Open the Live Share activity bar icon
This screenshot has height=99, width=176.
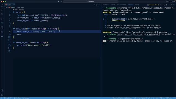click(2, 32)
